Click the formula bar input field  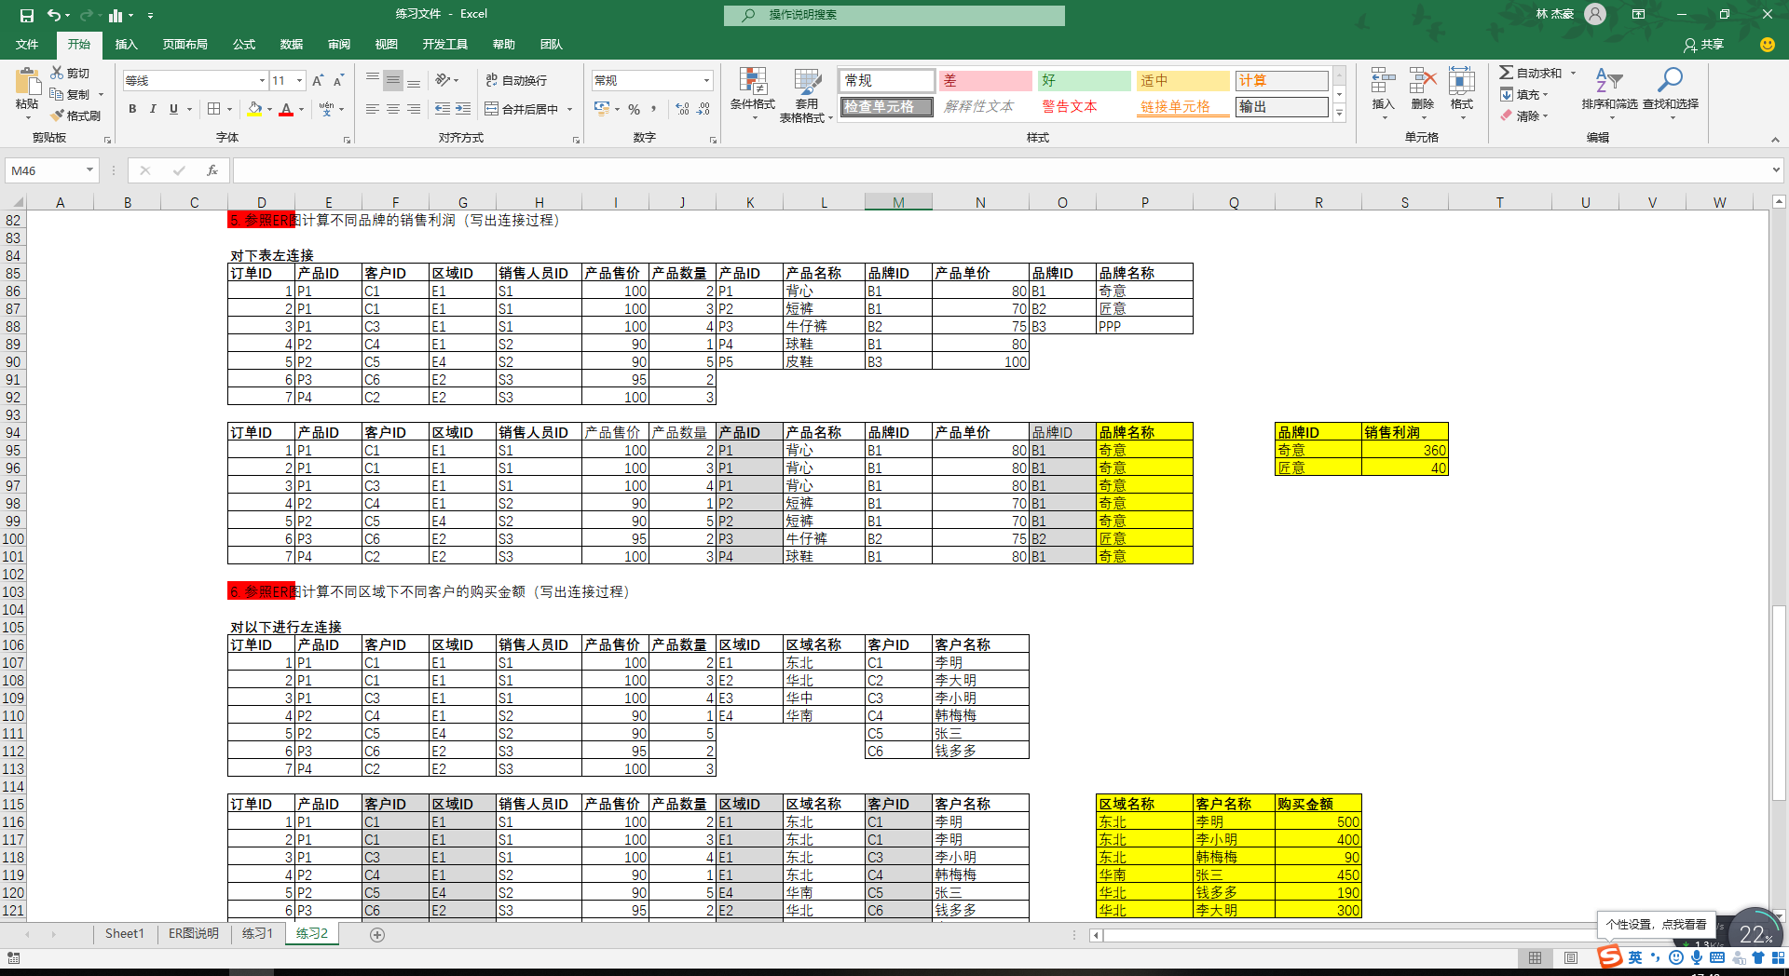(x=1000, y=170)
